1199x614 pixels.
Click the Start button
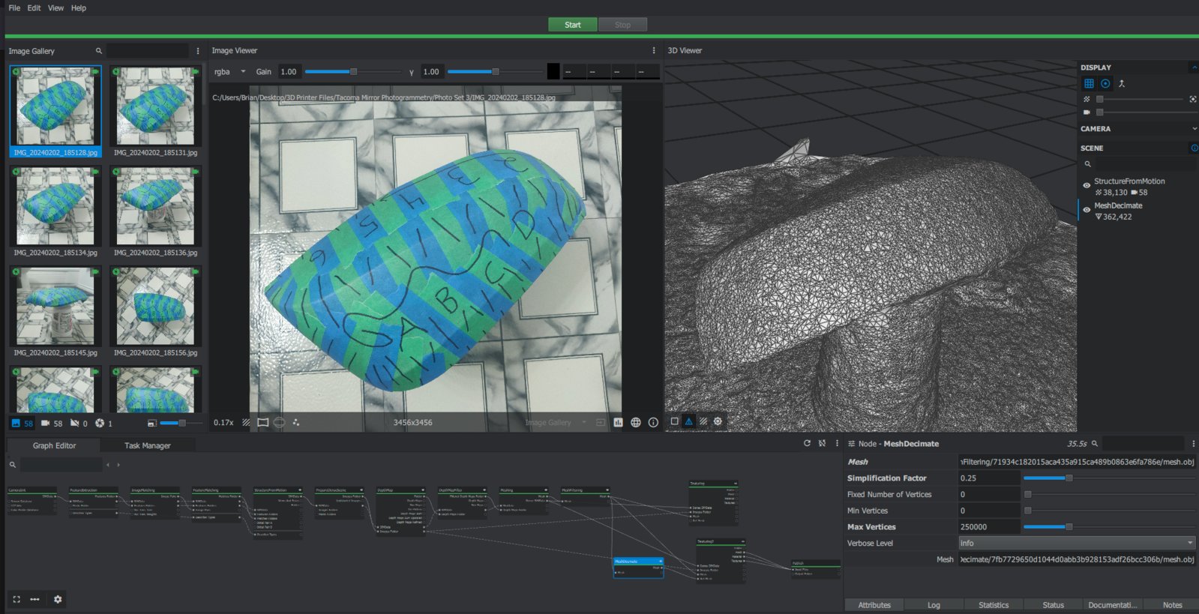point(573,25)
